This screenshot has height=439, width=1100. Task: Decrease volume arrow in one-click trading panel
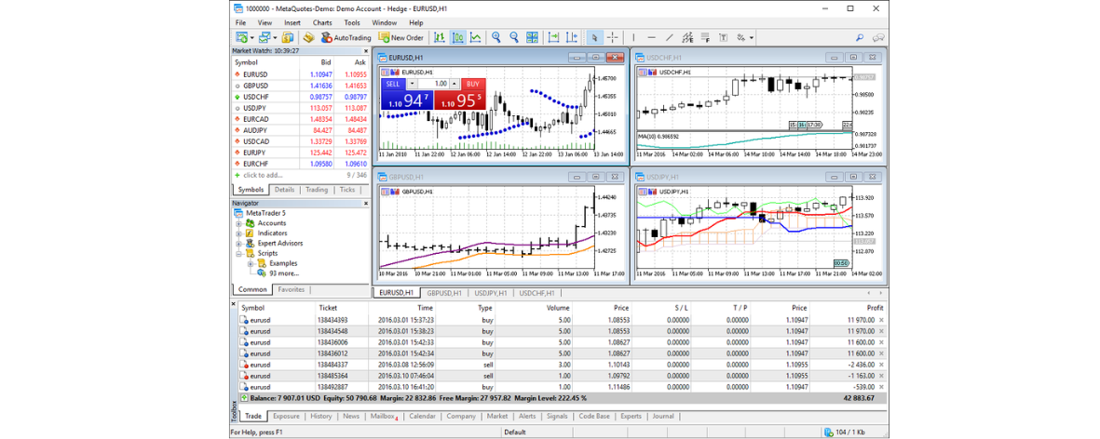[413, 84]
